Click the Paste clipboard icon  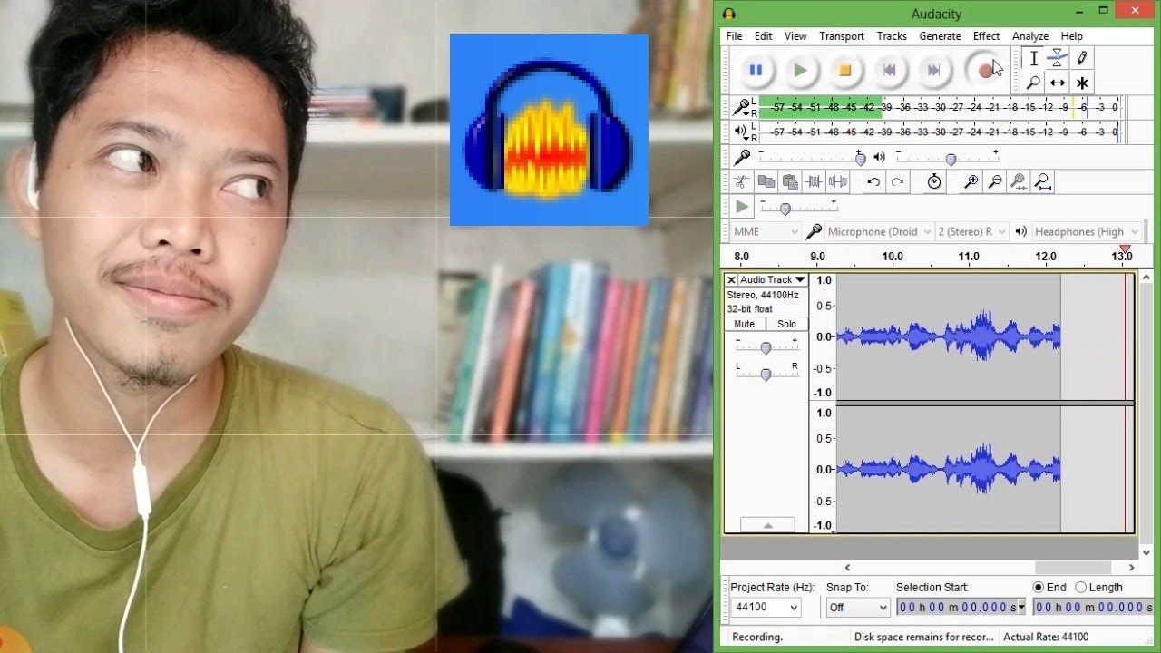[790, 182]
